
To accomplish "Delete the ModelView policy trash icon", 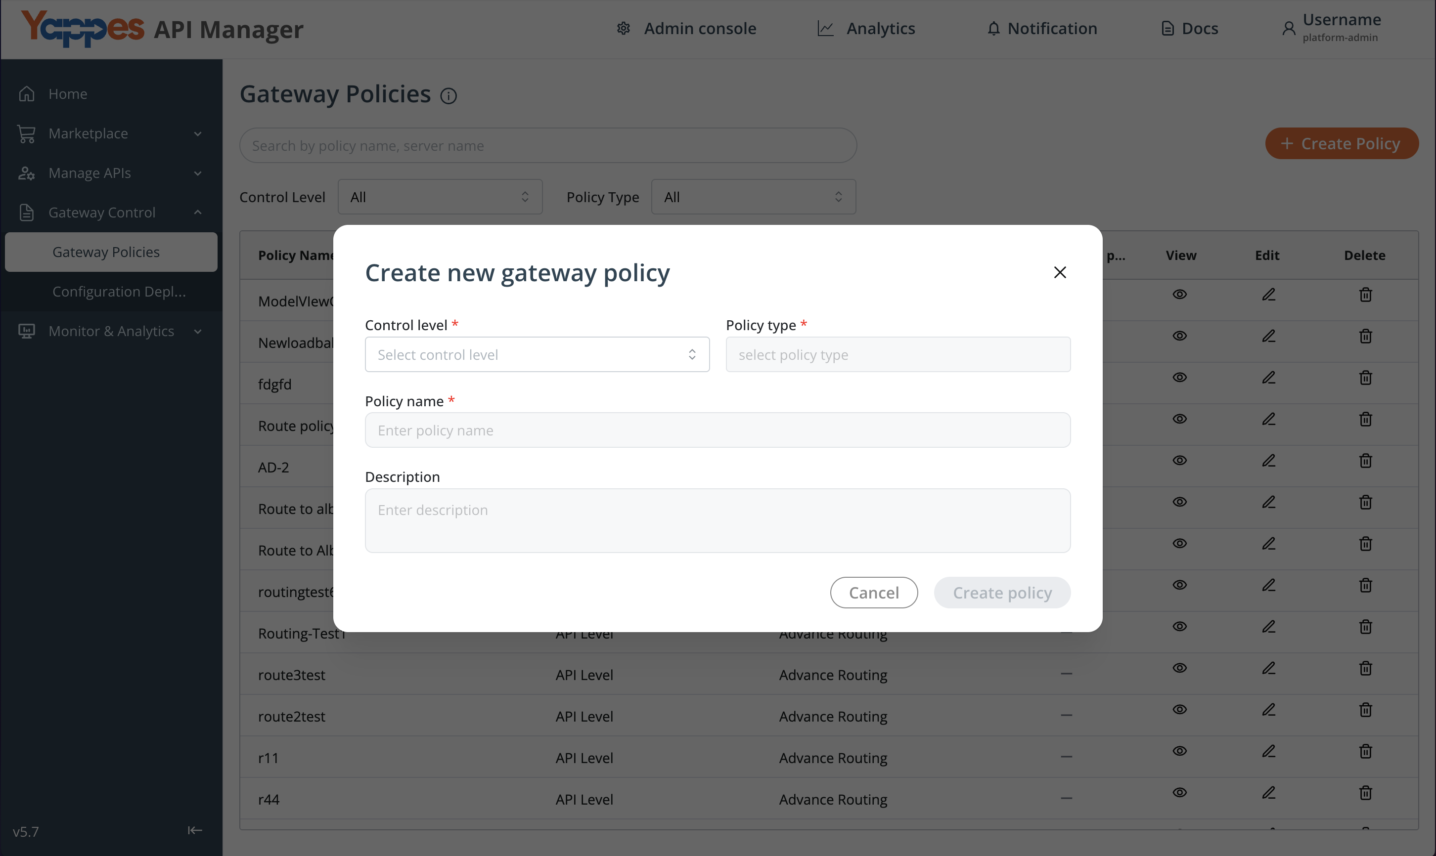I will pyautogui.click(x=1365, y=294).
